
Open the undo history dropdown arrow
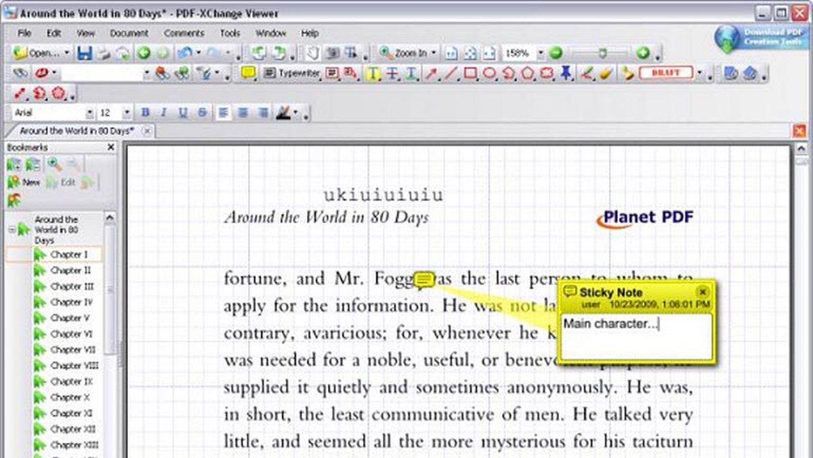[x=199, y=53]
